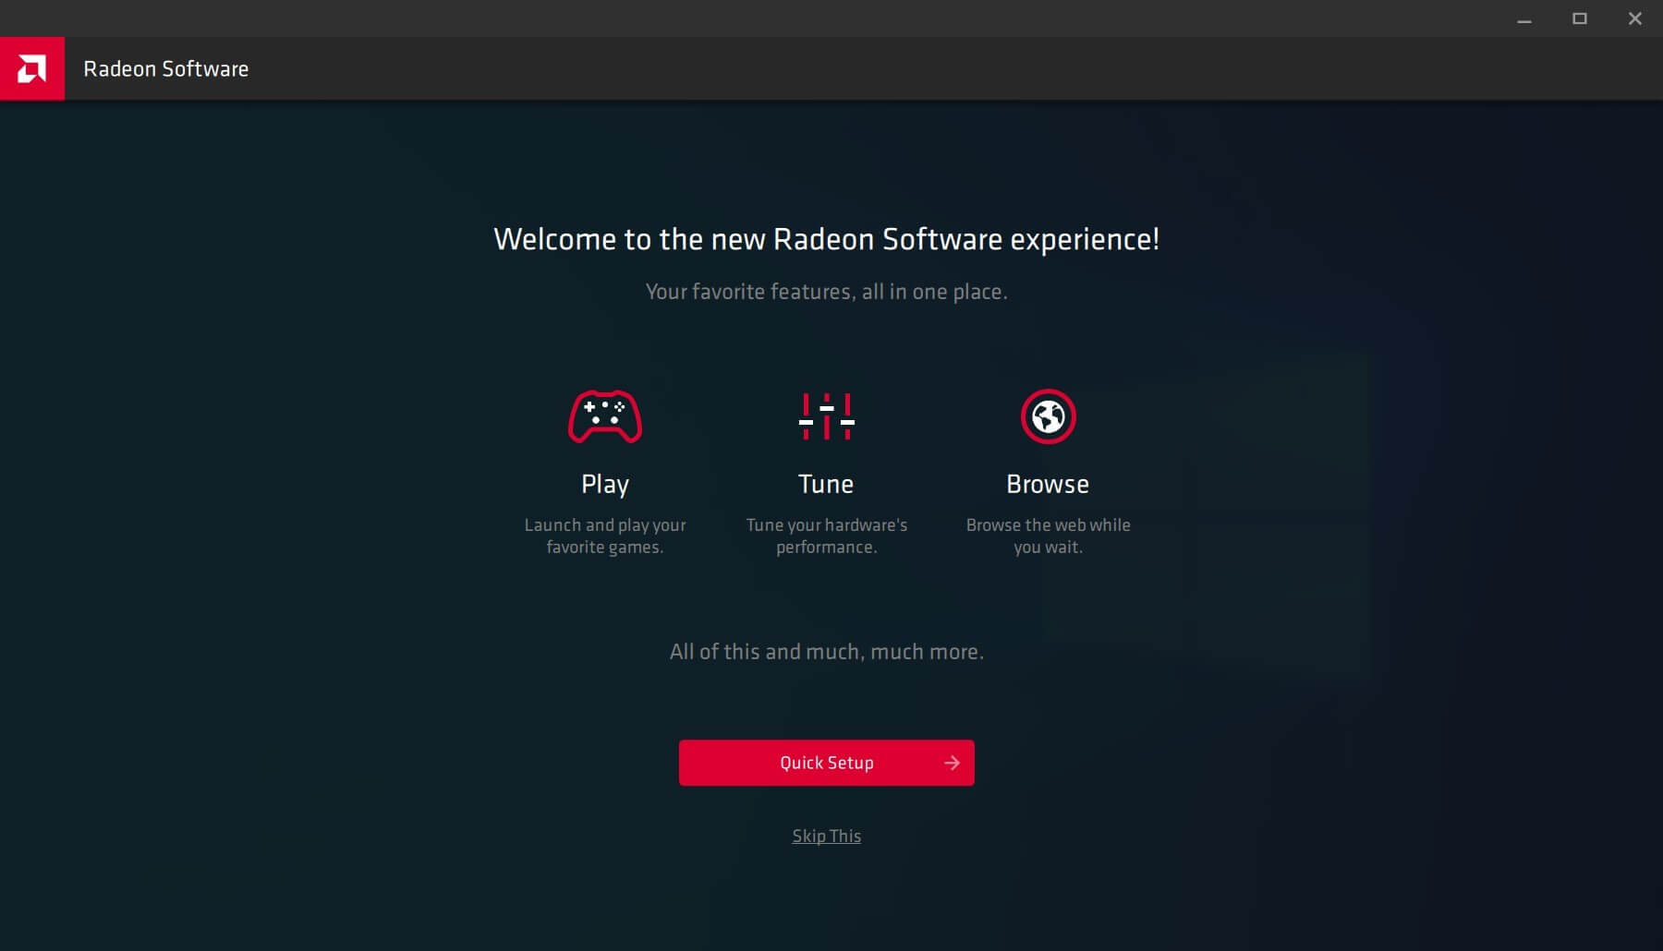Click 'Your favorite features, all in one place.'
The width and height of the screenshot is (1663, 951).
point(827,292)
